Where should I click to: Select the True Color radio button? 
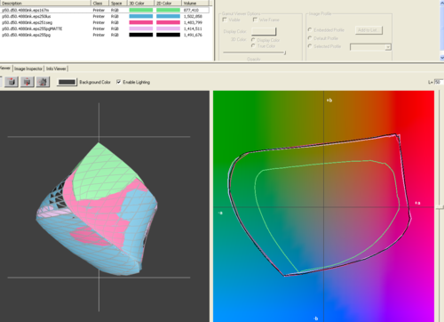click(x=253, y=45)
